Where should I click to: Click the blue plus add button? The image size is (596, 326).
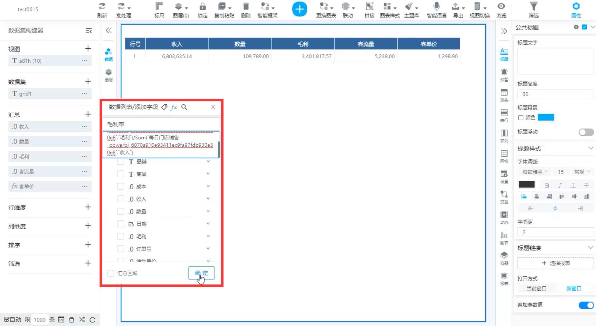pyautogui.click(x=299, y=9)
